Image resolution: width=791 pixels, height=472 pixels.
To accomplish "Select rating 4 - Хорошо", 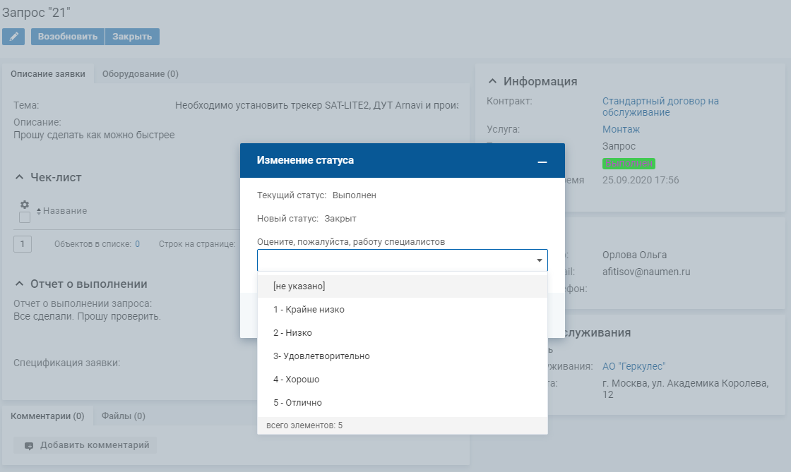I will pos(403,379).
